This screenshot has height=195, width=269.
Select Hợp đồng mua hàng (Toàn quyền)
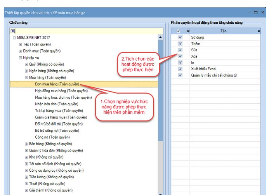[61, 91]
